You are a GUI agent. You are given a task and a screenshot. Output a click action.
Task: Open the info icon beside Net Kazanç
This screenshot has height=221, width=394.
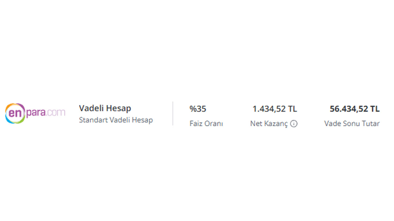click(294, 124)
